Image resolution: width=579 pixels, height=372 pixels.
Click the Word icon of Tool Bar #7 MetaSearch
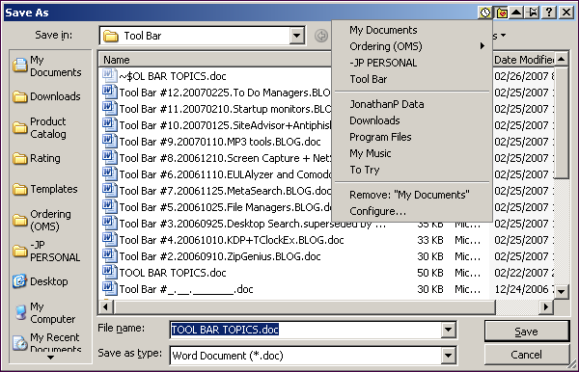pyautogui.click(x=110, y=191)
